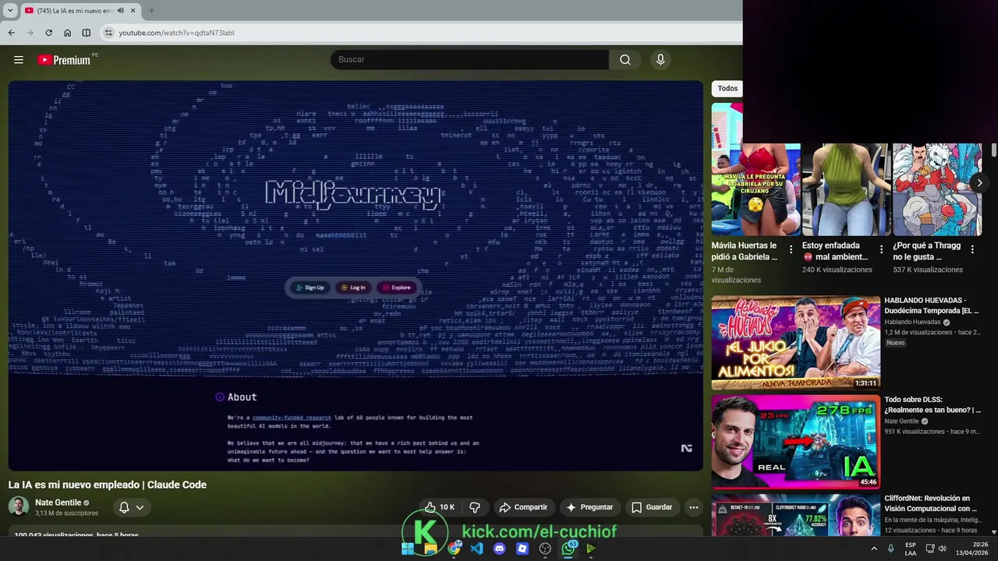The height and width of the screenshot is (561, 998).
Task: Open Discord from the taskbar
Action: [500, 549]
